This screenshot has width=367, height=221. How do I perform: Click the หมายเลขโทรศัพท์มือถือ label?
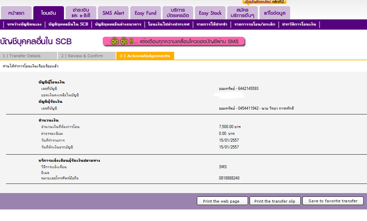(60, 178)
